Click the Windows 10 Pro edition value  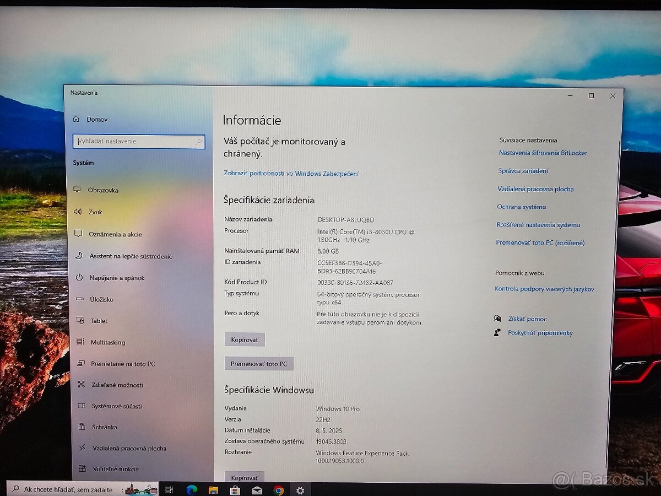pyautogui.click(x=338, y=409)
